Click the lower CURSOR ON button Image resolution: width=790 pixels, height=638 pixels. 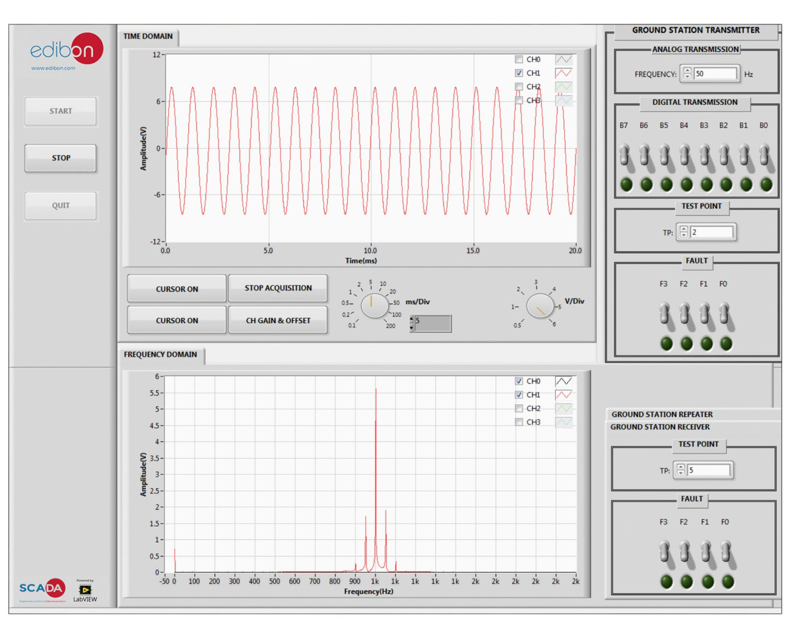(177, 320)
